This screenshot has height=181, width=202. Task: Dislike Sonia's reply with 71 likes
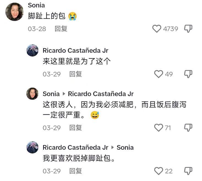tap(188, 127)
